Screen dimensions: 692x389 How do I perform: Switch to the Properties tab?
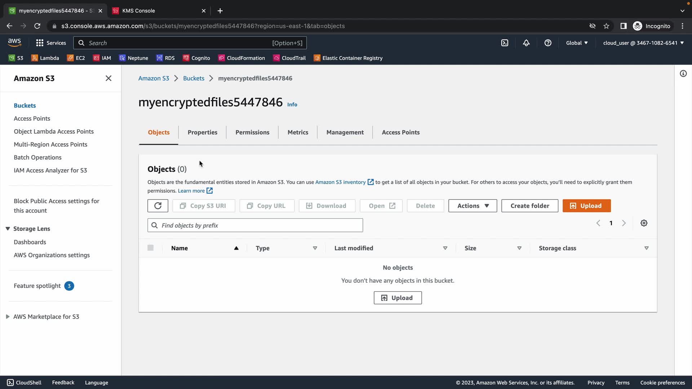pos(202,132)
